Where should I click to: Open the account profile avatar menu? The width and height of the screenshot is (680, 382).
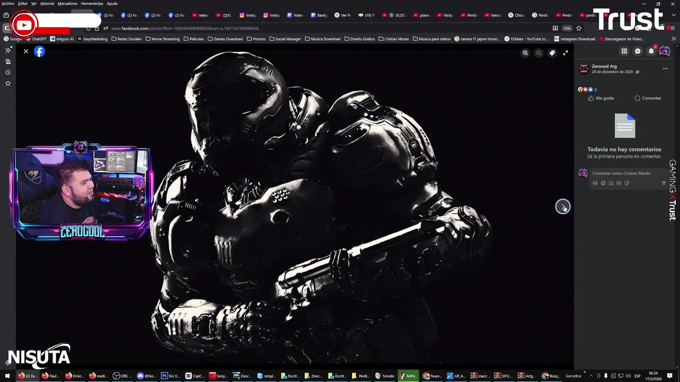pos(665,51)
